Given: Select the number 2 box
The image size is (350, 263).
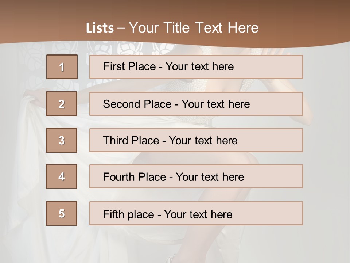Looking at the screenshot, I should tap(62, 104).
